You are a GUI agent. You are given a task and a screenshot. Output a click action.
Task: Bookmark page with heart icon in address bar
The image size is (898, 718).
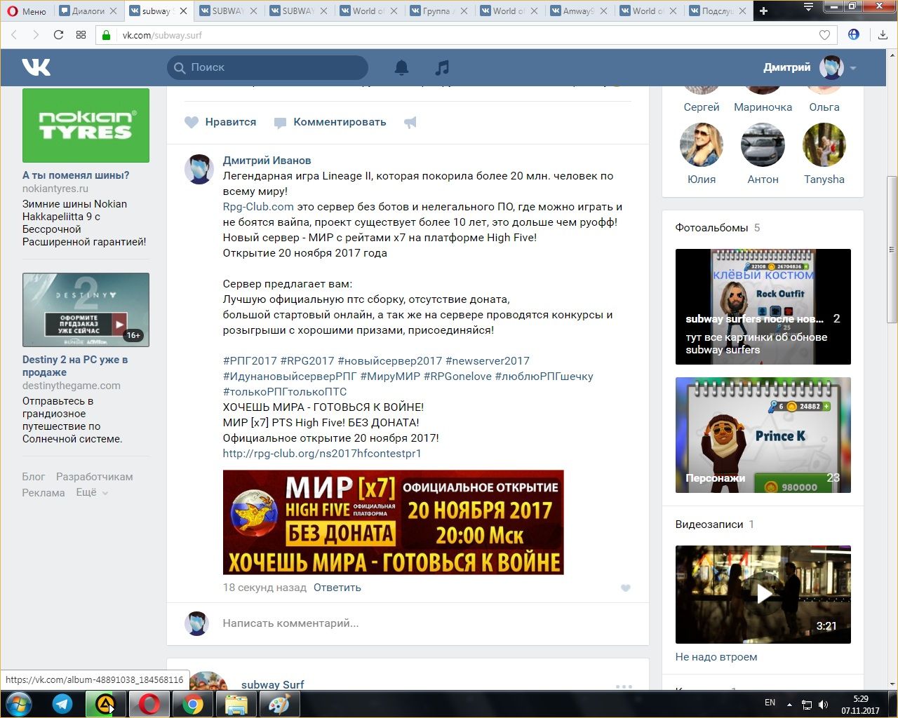pos(824,35)
